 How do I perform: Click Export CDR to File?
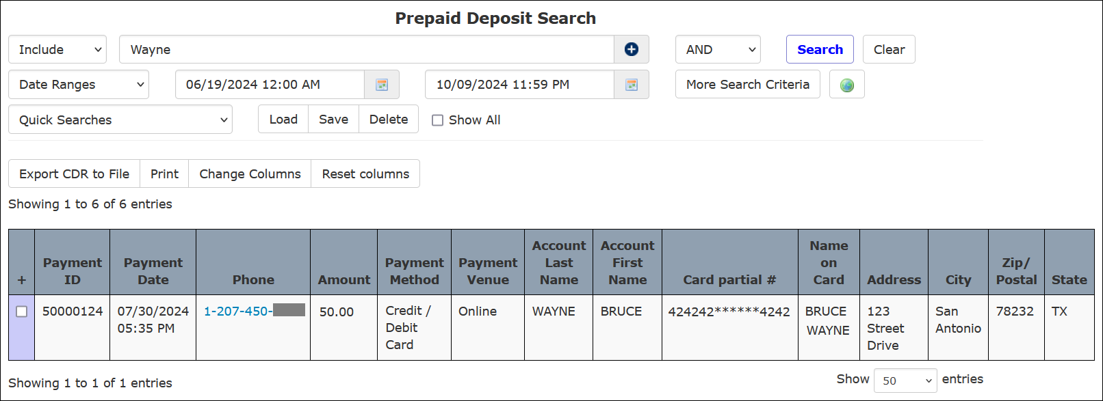pyautogui.click(x=74, y=174)
